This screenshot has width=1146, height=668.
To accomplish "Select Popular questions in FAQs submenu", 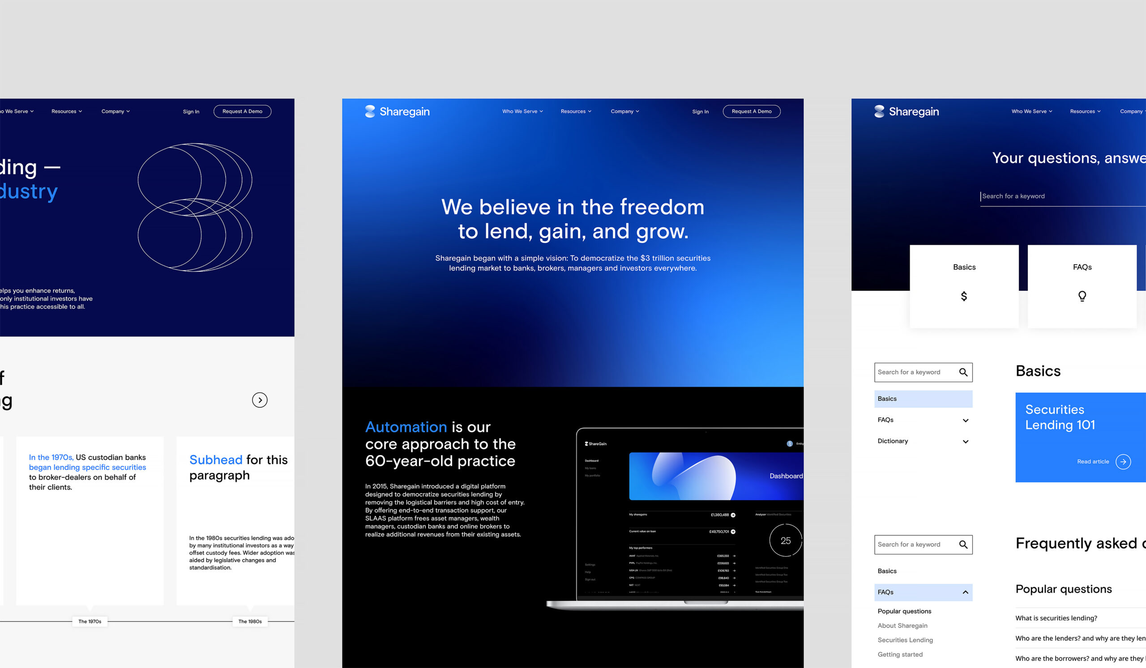I will coord(904,611).
